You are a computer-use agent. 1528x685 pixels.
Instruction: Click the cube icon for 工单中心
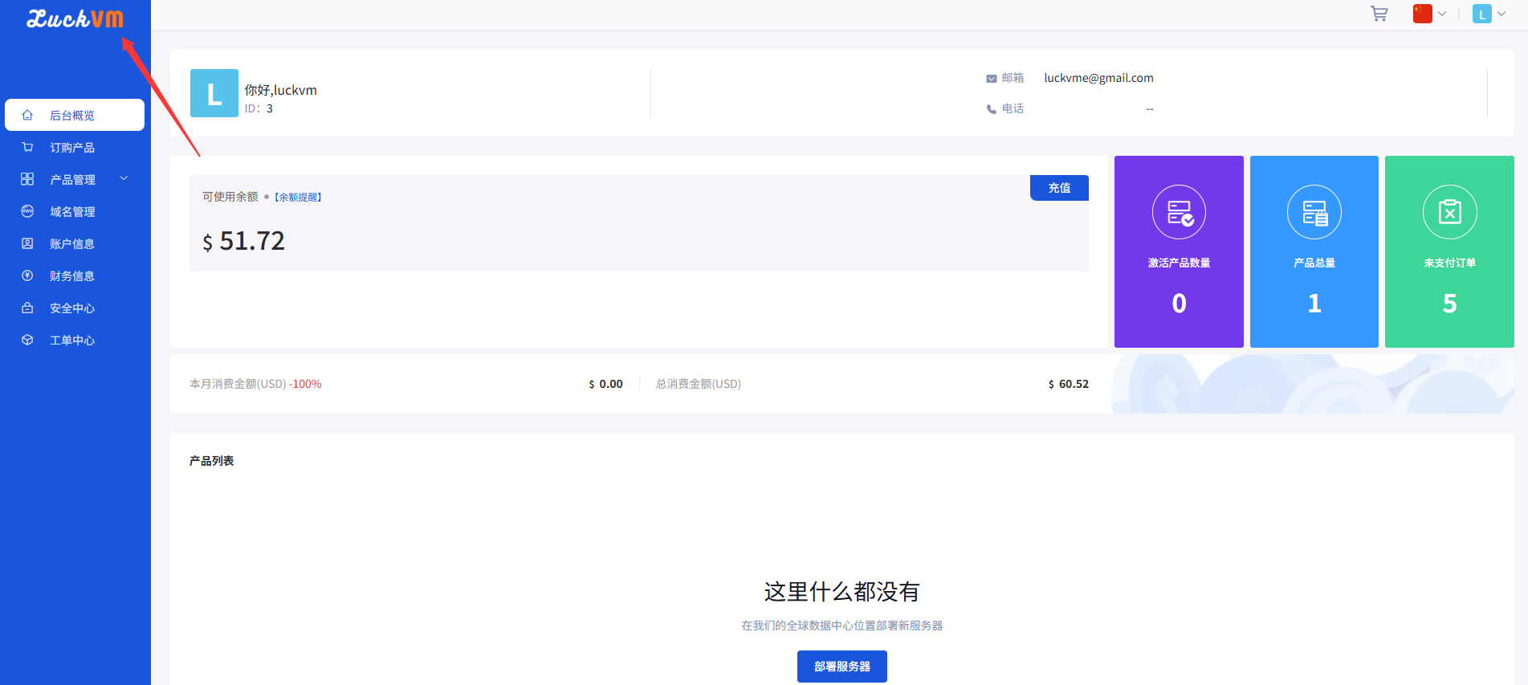(27, 340)
